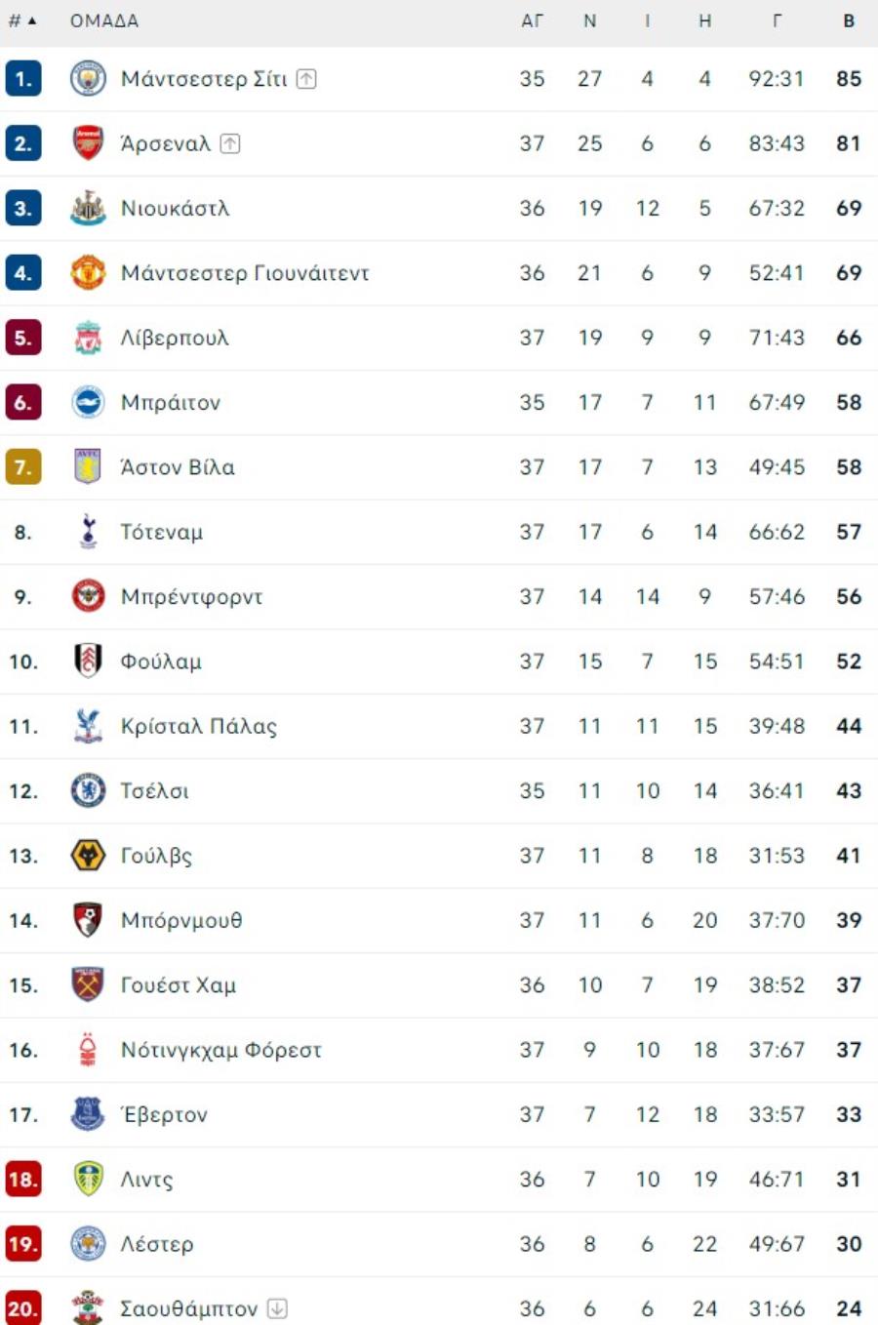Click the Manchester City club crest
The image size is (878, 1325).
coord(88,79)
